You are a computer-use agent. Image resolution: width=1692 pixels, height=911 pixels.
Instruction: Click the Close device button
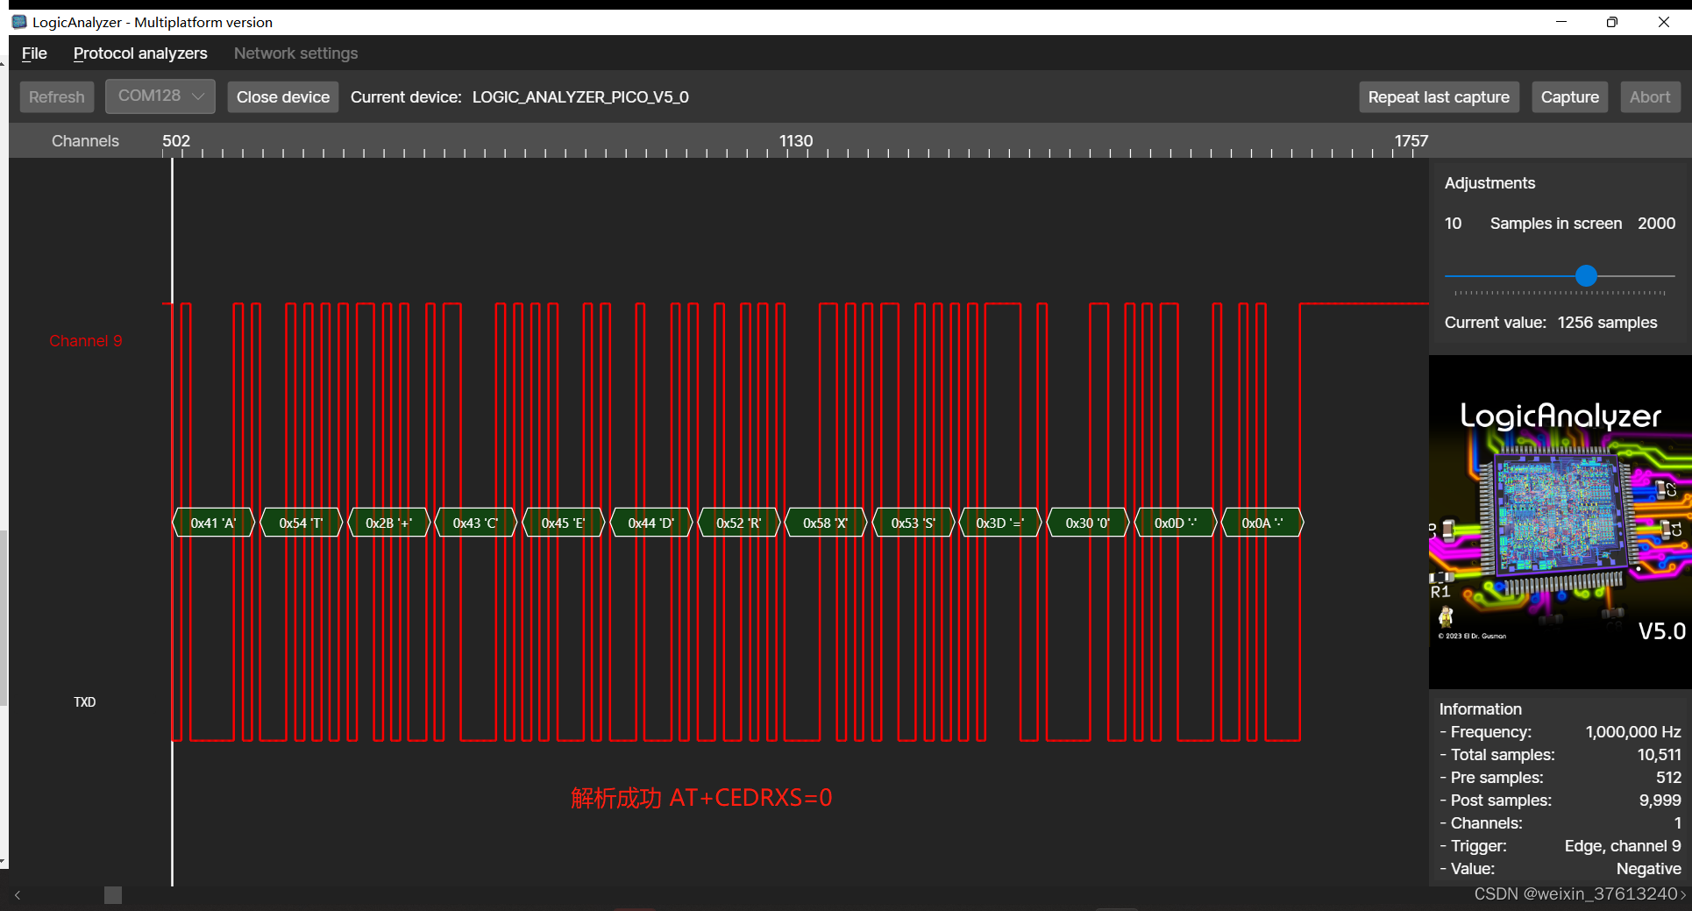pyautogui.click(x=283, y=96)
